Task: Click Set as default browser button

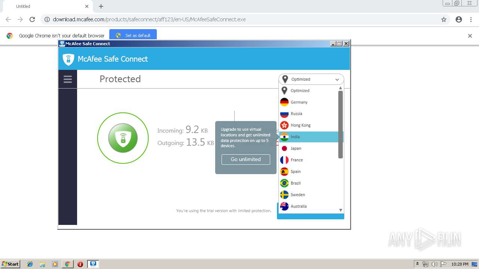Action: 133,35
